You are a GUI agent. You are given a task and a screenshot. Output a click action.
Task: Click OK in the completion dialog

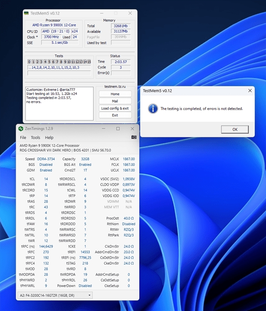point(235,129)
